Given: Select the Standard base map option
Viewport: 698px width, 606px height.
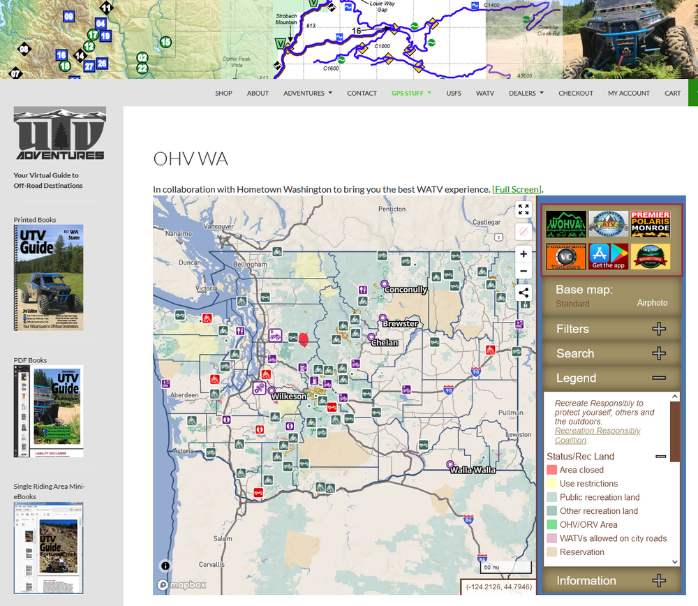Looking at the screenshot, I should coord(573,304).
